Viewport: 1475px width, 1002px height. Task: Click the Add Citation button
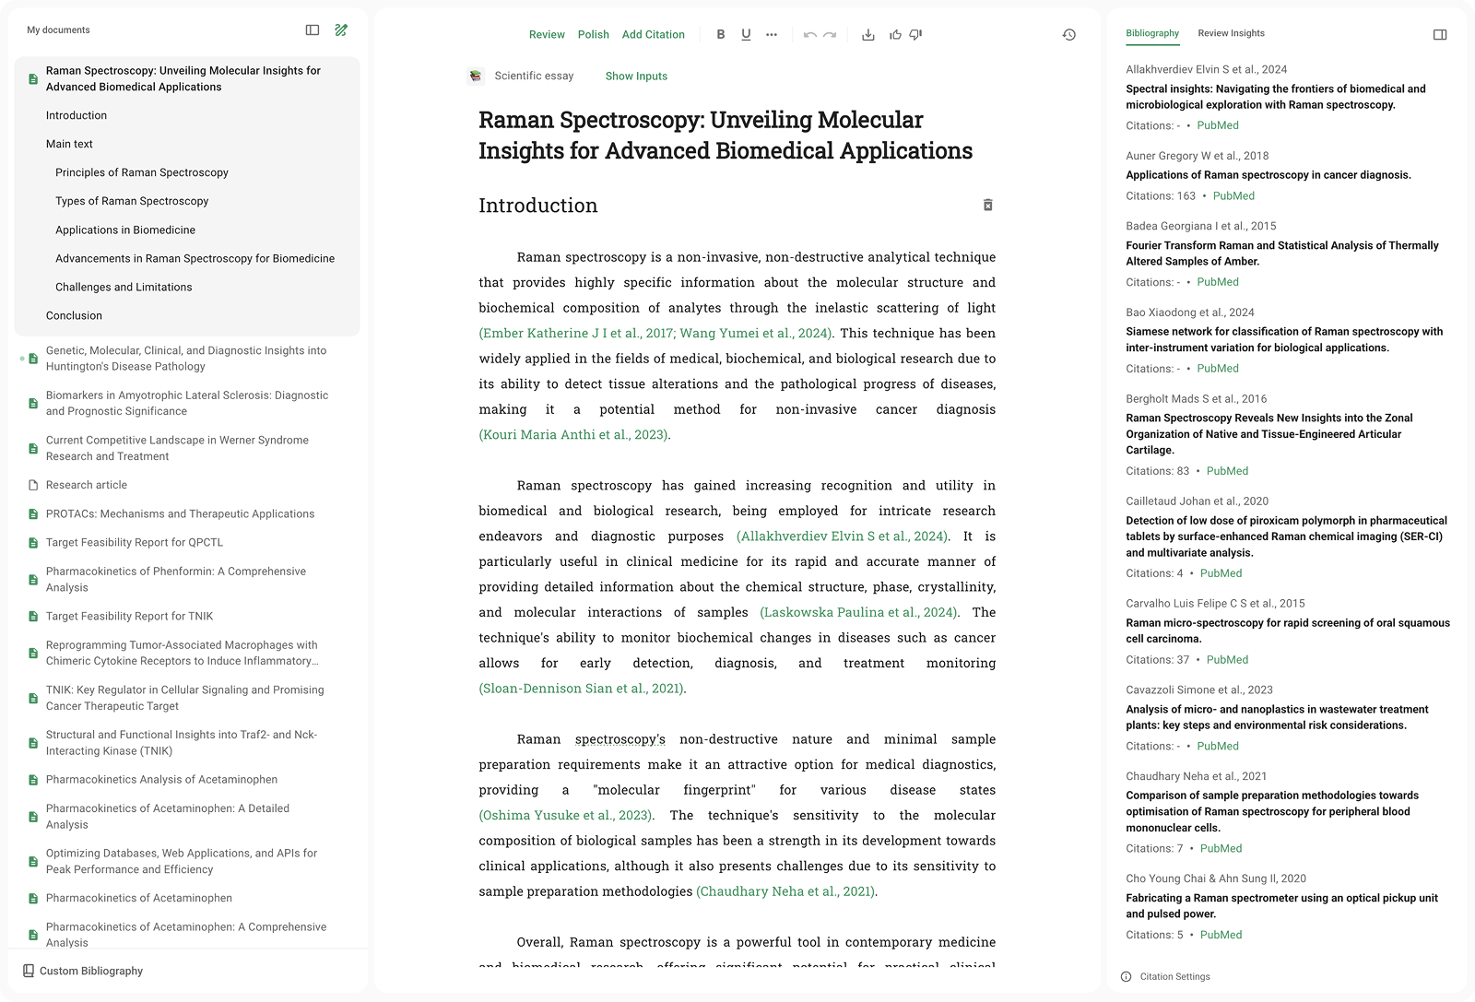pyautogui.click(x=653, y=35)
